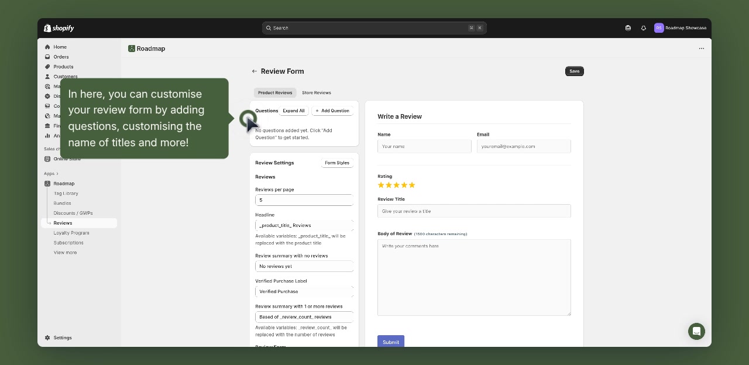Select the Product Reviews tab

coord(275,92)
